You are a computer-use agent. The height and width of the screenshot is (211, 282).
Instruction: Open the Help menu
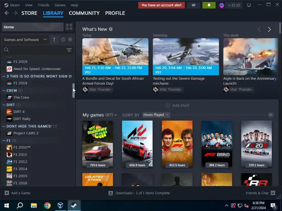tap(74, 5)
